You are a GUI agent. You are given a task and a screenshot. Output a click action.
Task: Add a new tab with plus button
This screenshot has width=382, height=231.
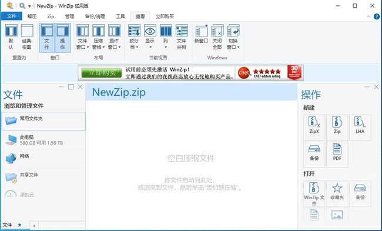coord(34,226)
